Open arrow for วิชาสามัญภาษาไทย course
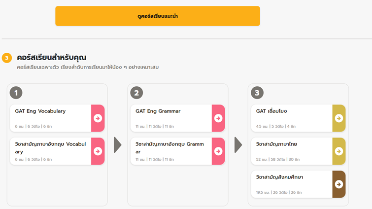This screenshot has height=209, width=372. pyautogui.click(x=339, y=151)
